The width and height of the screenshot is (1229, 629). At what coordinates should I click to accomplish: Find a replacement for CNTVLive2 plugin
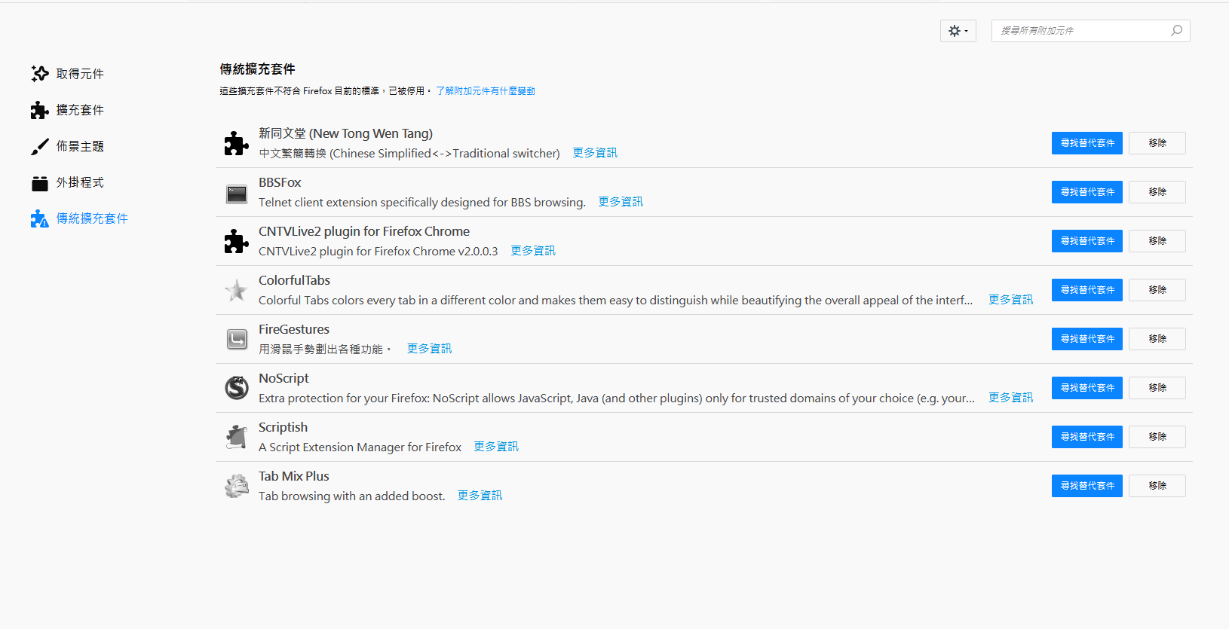(1087, 241)
